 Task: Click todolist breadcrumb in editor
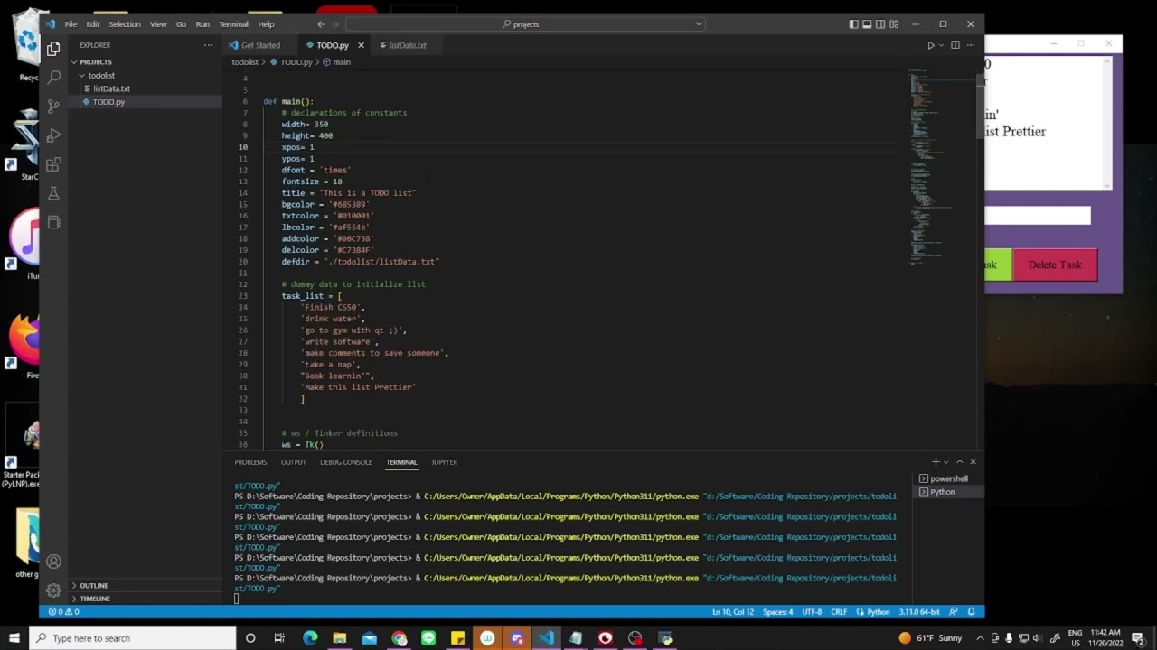click(244, 62)
